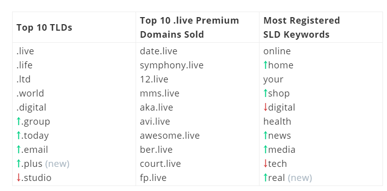Click the health keyword entry
Screen dimensions: 387x191
click(x=277, y=121)
